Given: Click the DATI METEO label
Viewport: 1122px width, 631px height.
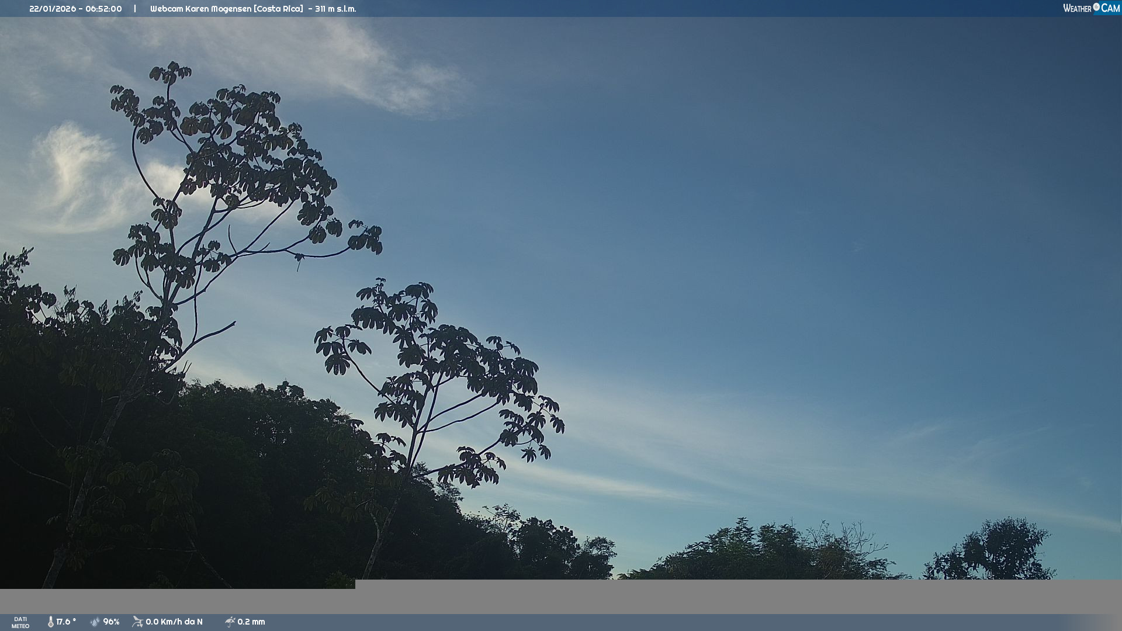Looking at the screenshot, I should (x=20, y=623).
